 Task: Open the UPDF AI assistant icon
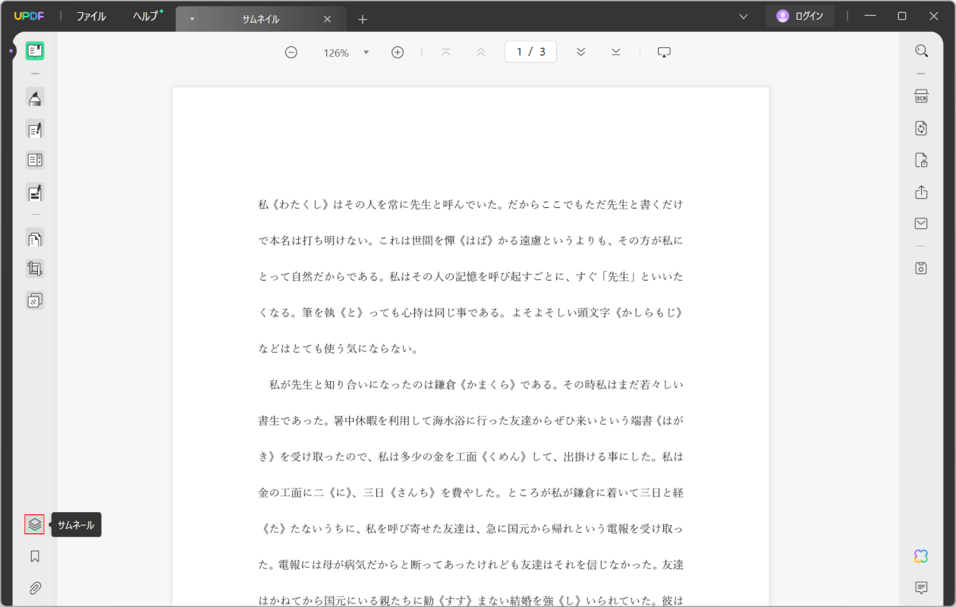pyautogui.click(x=921, y=556)
